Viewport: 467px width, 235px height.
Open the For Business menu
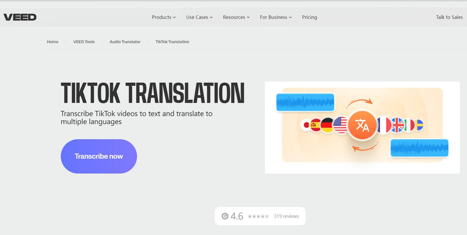(x=276, y=17)
